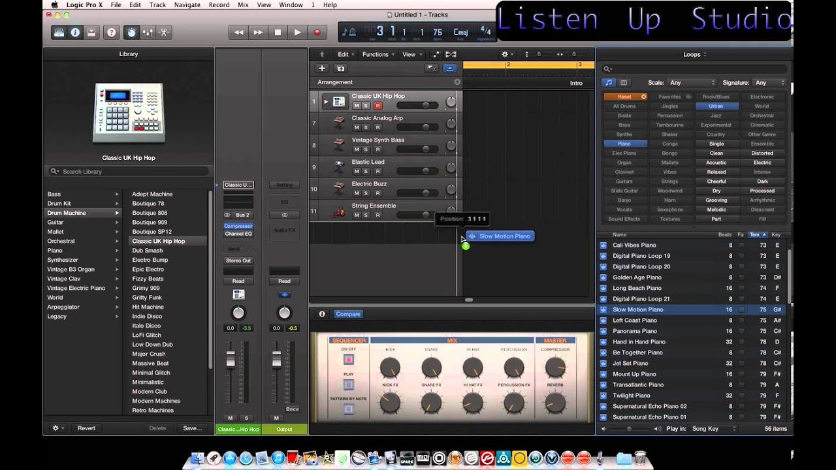836x470 pixels.
Task: Mute the Vintage Synth Bass track
Action: (x=357, y=149)
